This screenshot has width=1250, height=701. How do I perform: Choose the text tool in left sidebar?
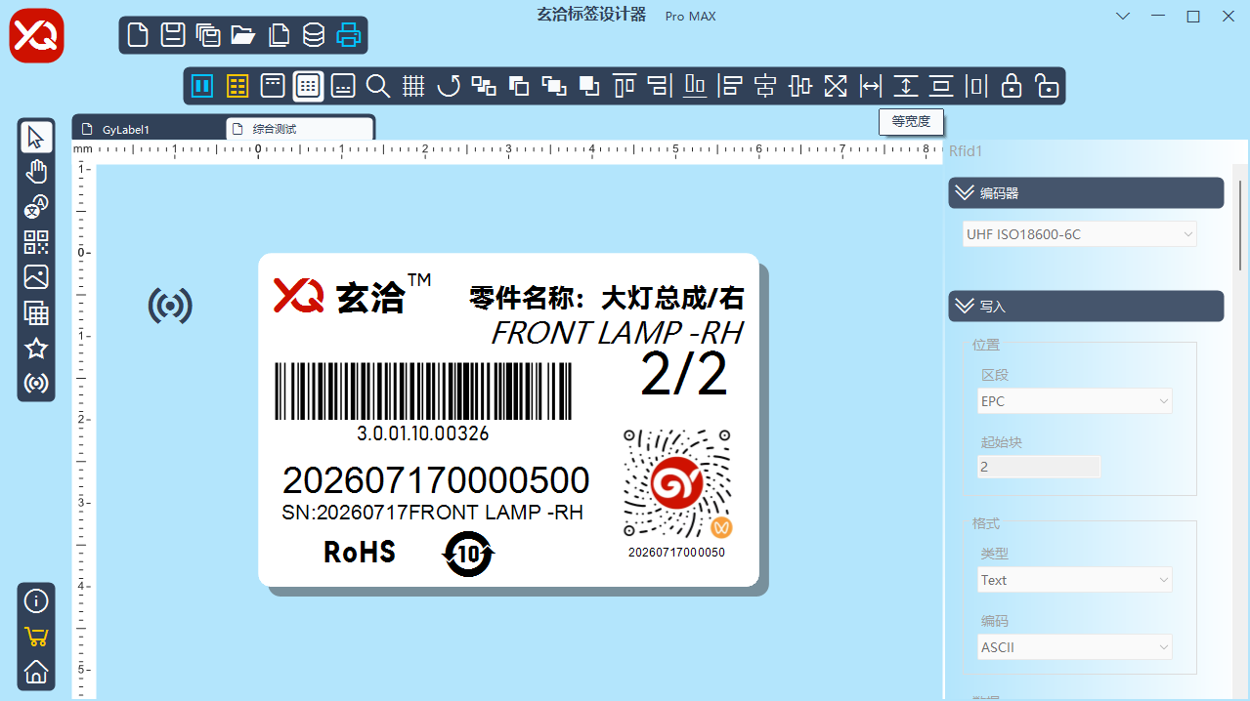point(36,207)
